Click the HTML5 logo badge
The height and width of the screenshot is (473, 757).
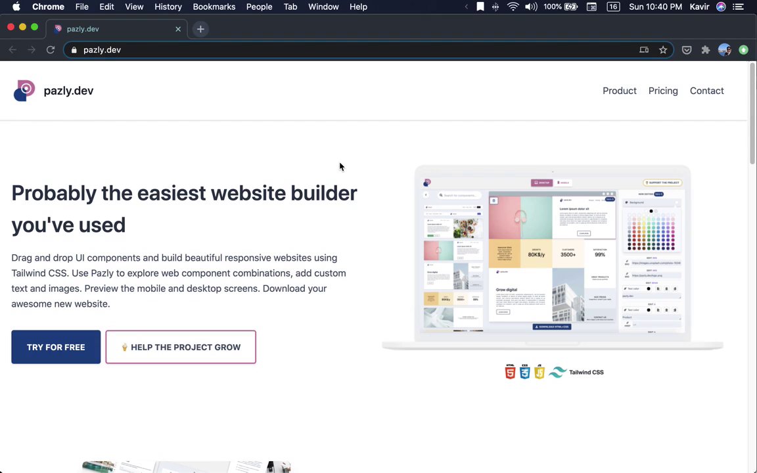[x=510, y=372]
